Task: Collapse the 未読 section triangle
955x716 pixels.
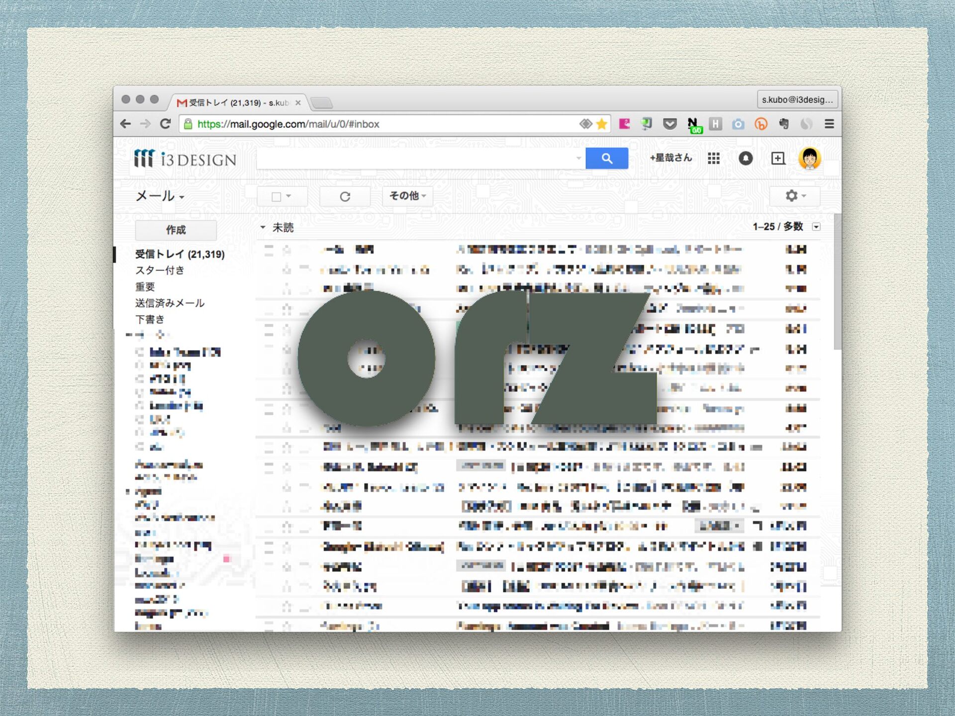Action: click(263, 227)
